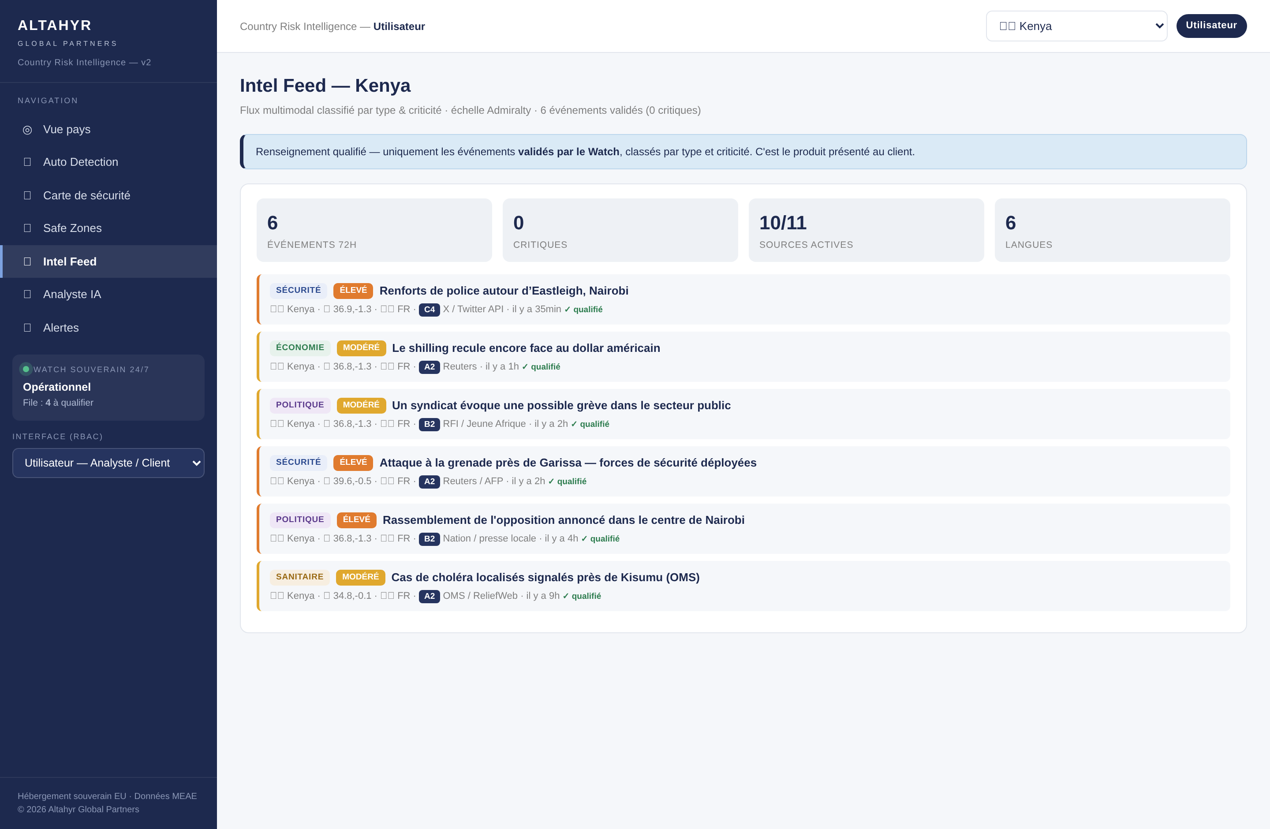The width and height of the screenshot is (1270, 829).
Task: Click qualifié mark on Eastleigh event
Action: coord(583,310)
